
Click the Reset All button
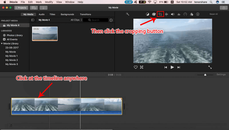click(x=214, y=14)
